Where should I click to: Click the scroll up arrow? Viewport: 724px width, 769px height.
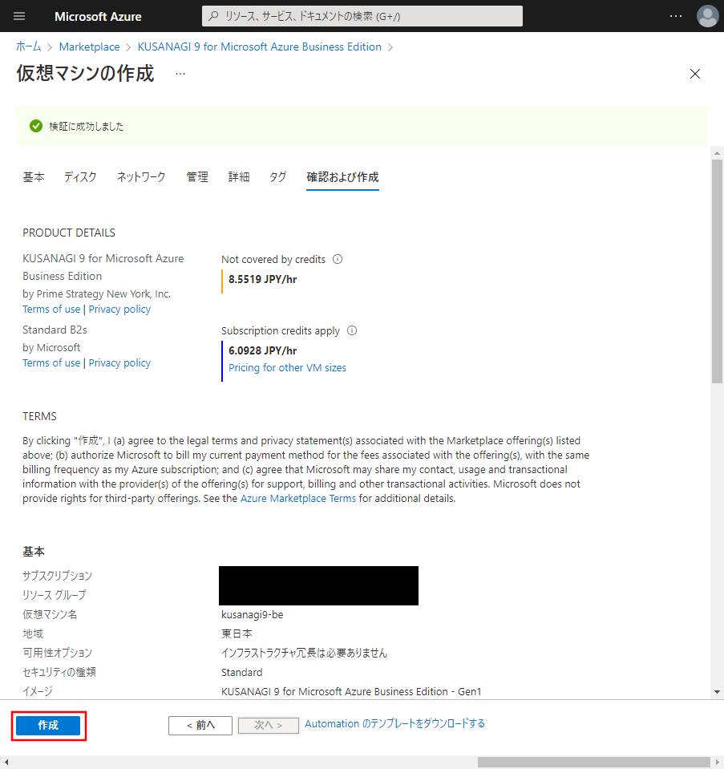point(717,153)
